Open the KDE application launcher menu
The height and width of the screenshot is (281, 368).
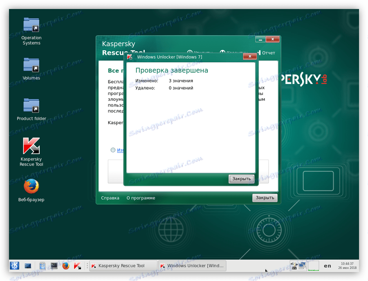click(14, 265)
